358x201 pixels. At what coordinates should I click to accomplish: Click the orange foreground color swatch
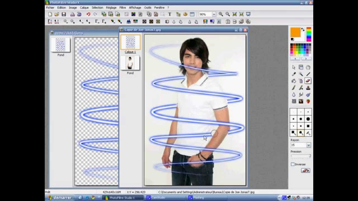coord(295,32)
